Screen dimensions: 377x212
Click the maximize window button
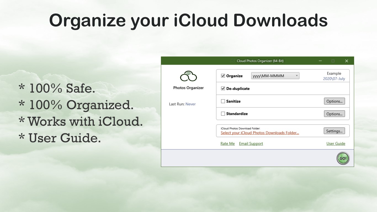(x=333, y=61)
